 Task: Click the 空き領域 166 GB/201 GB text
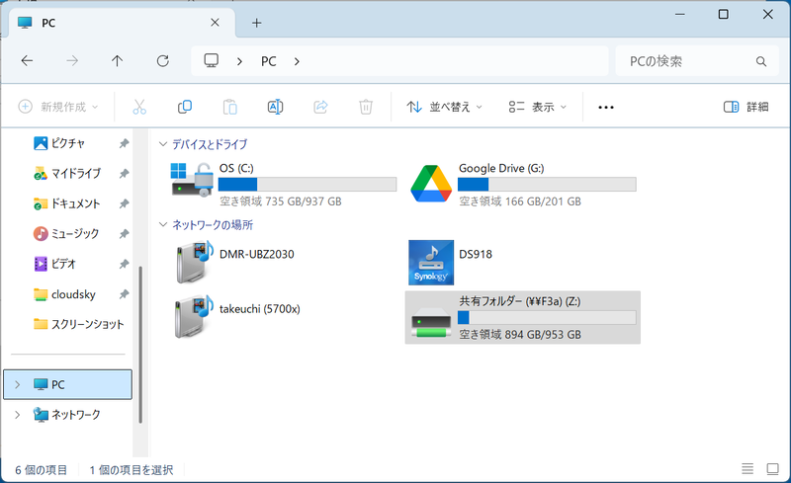click(x=520, y=201)
